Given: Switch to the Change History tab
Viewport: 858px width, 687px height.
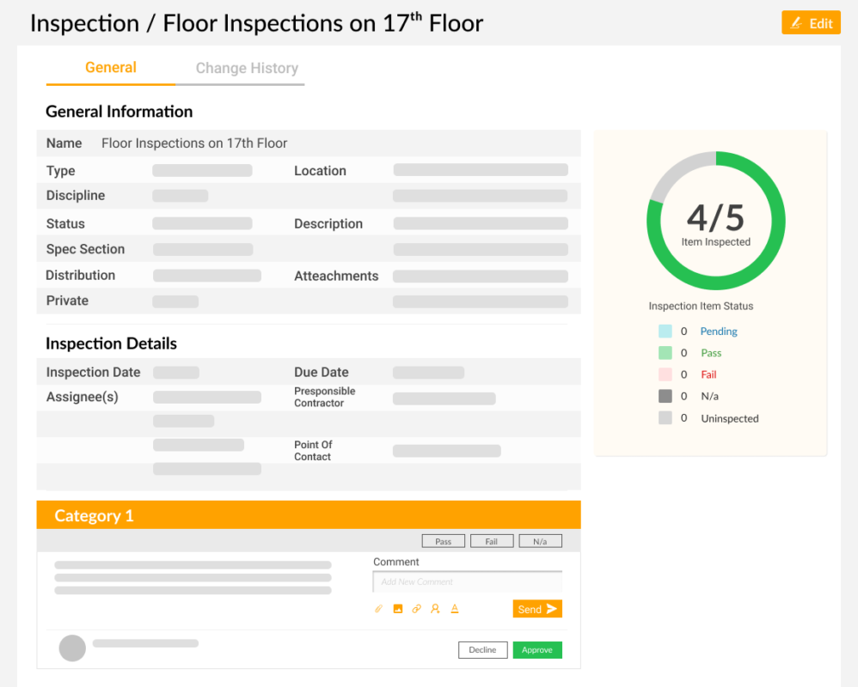Looking at the screenshot, I should [x=247, y=68].
